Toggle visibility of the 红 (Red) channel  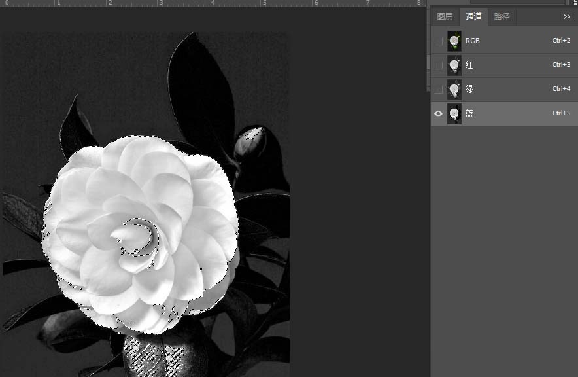pos(438,65)
